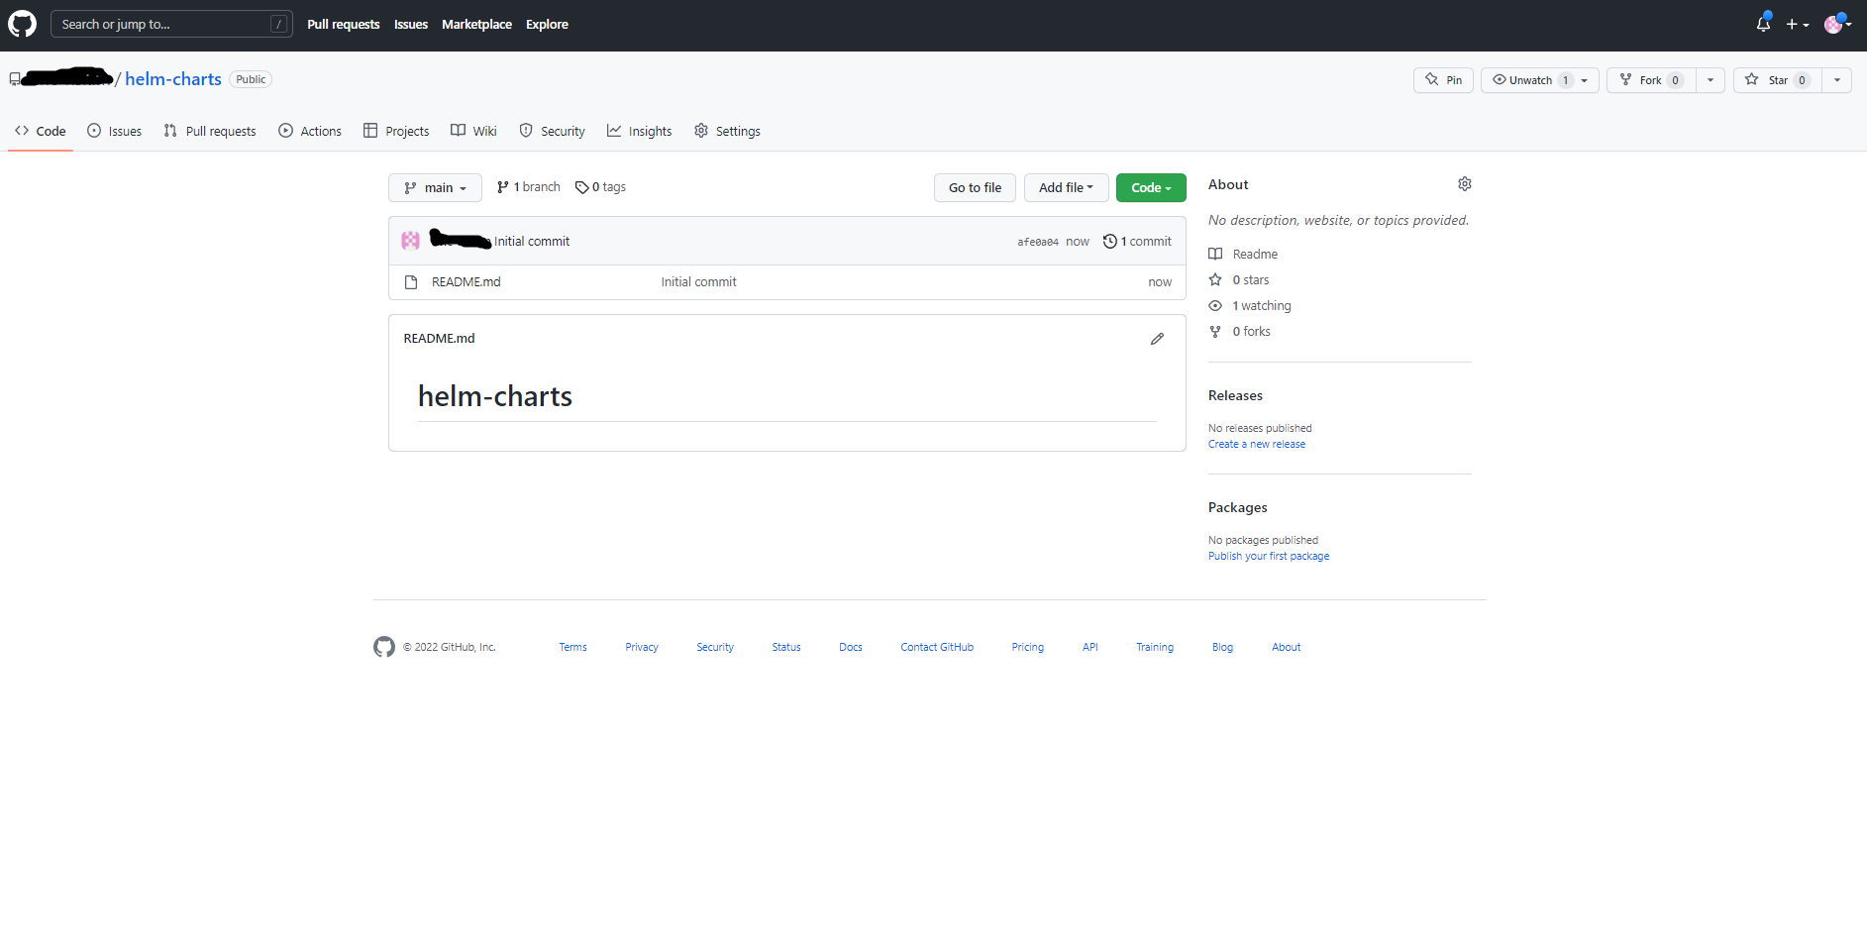Viewport: 1867px width, 951px height.
Task: Open the repository Pull requests tab
Action: [210, 131]
